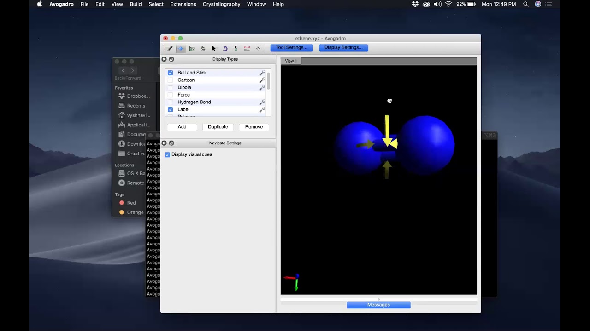Open the Edit menu

(x=100, y=4)
